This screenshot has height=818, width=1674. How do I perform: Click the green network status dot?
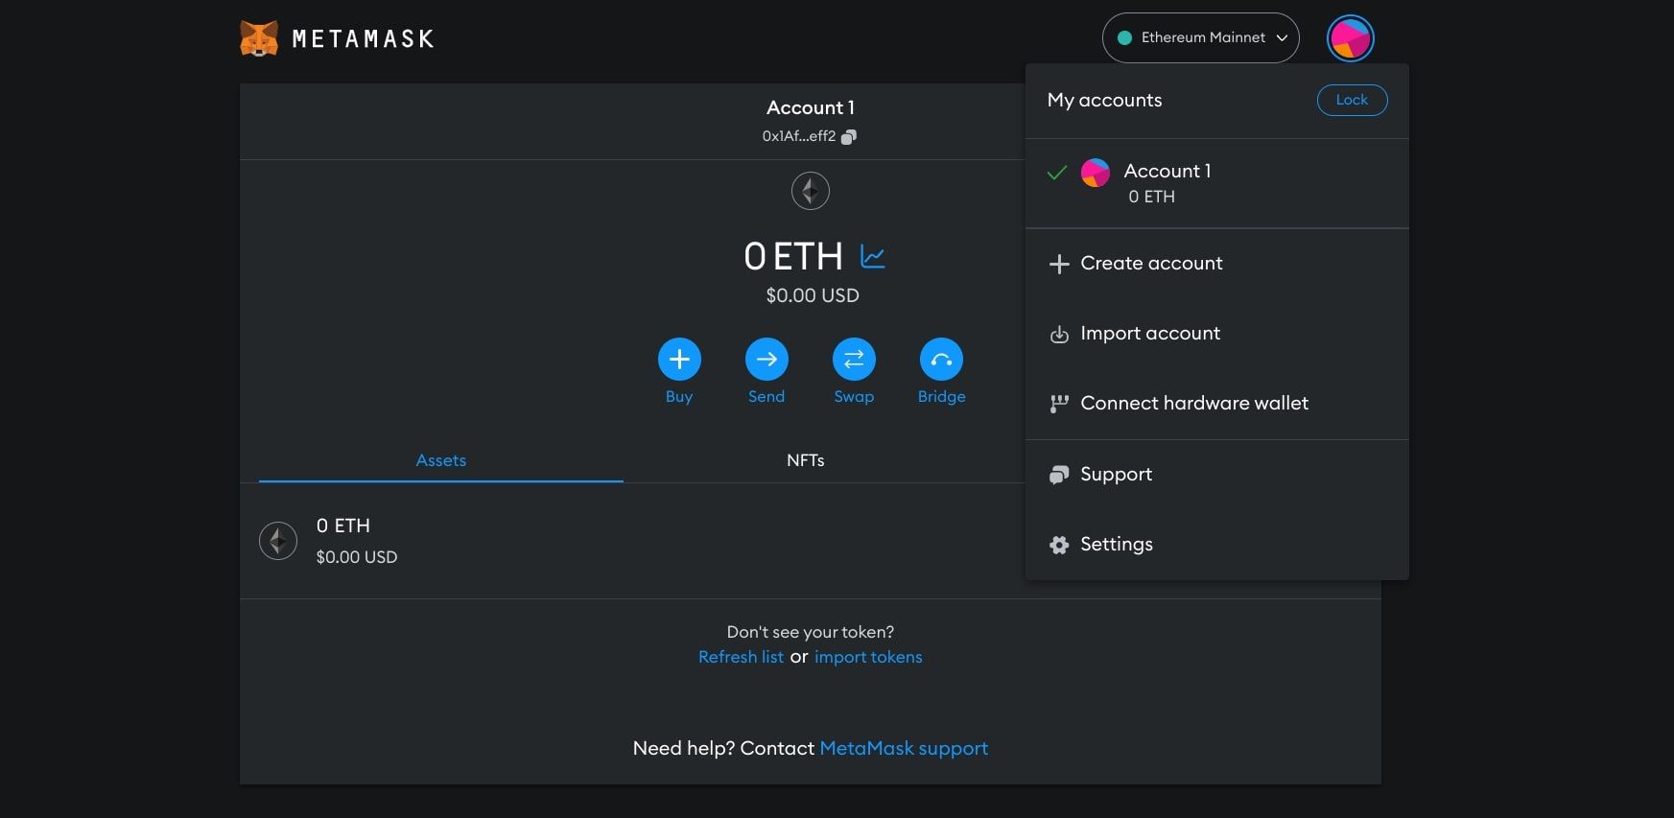[x=1124, y=37]
